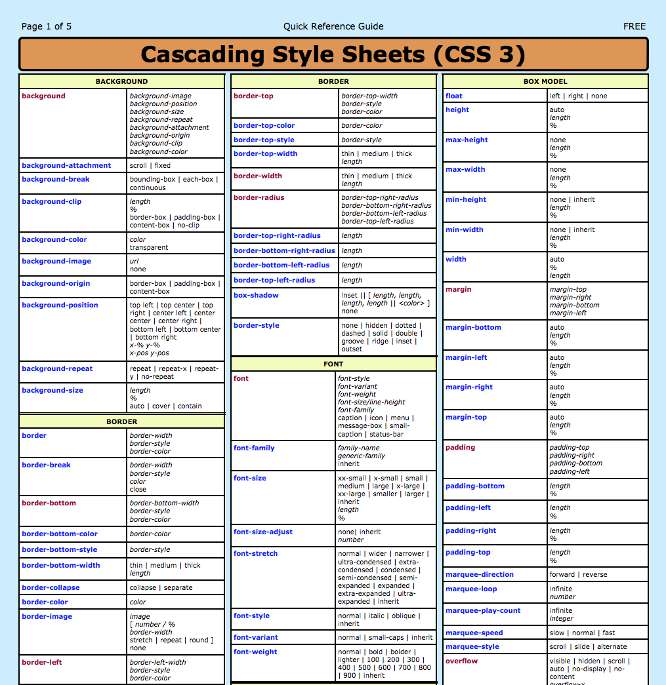The width and height of the screenshot is (666, 685).
Task: Click the bold red 'border-radius' property name
Action: [259, 197]
